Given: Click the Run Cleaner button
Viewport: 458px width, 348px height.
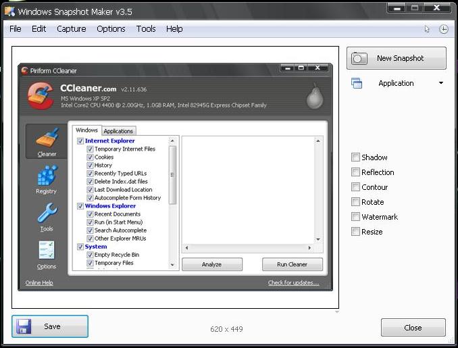Looking at the screenshot, I should tap(292, 264).
